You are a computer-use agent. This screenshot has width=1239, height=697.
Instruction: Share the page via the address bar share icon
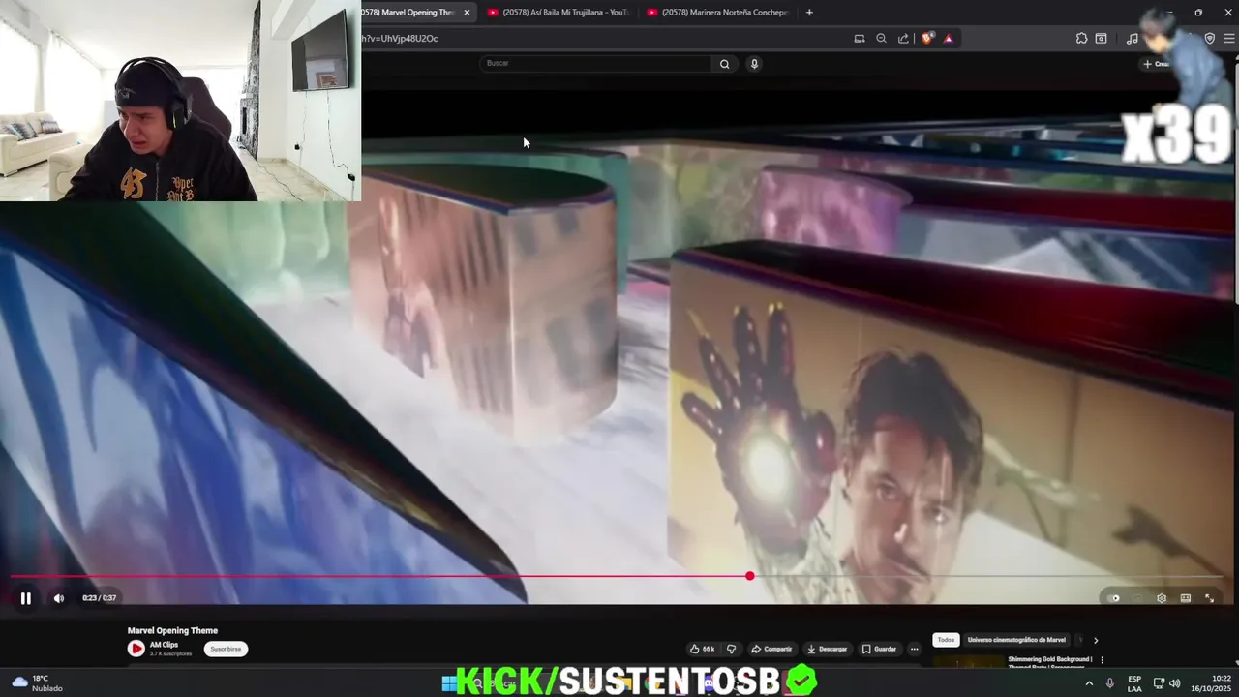[x=903, y=39]
